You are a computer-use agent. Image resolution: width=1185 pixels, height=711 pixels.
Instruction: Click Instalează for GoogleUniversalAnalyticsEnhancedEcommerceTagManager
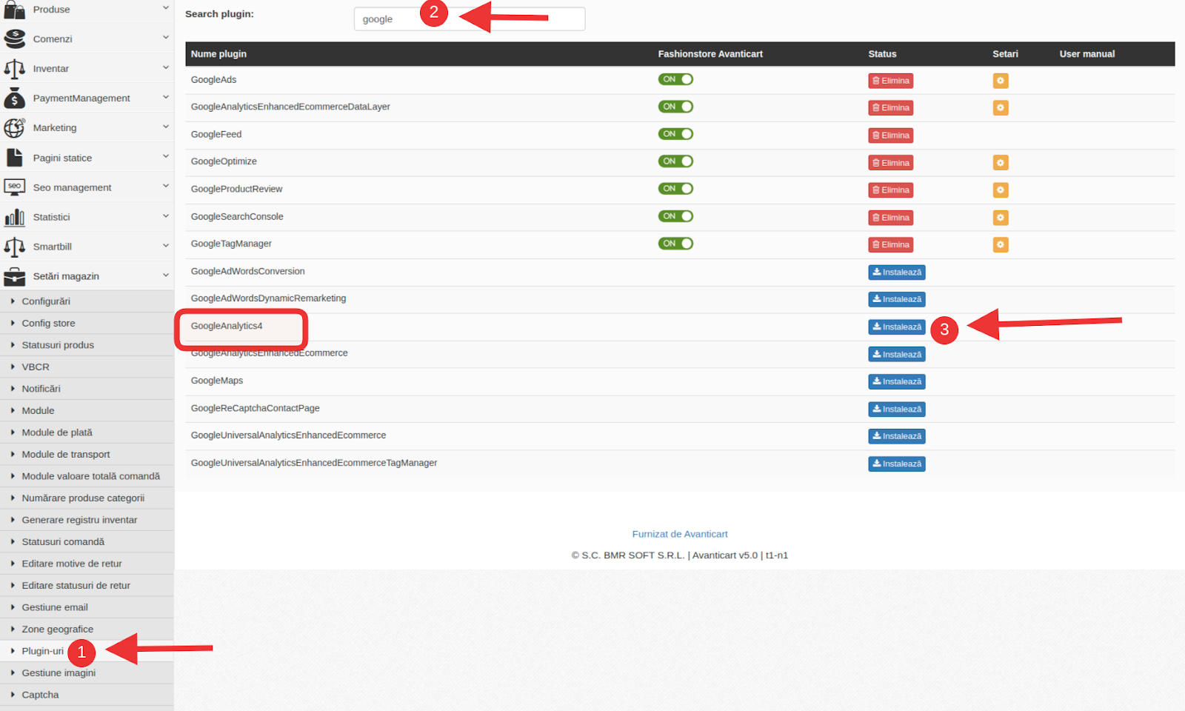(897, 464)
